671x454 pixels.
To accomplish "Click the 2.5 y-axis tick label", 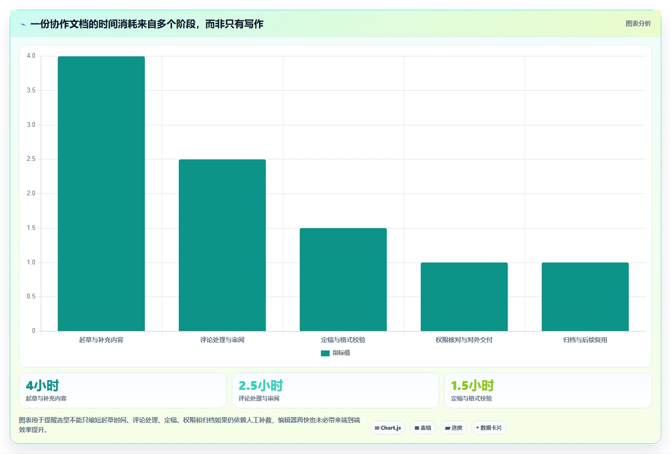I will point(31,159).
